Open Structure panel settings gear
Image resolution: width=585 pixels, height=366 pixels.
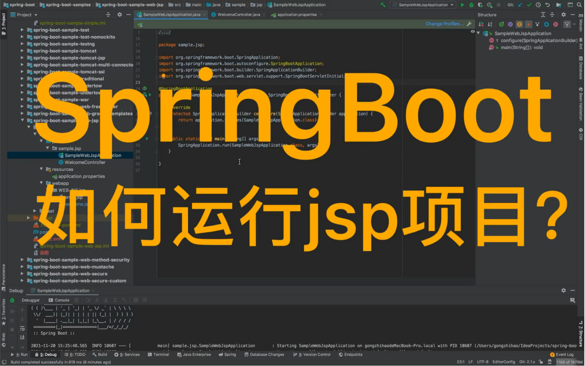click(x=564, y=15)
